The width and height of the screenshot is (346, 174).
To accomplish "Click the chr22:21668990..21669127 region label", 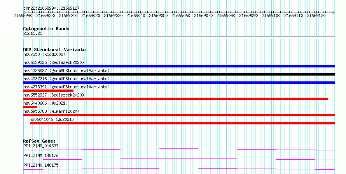I will pos(51,8).
